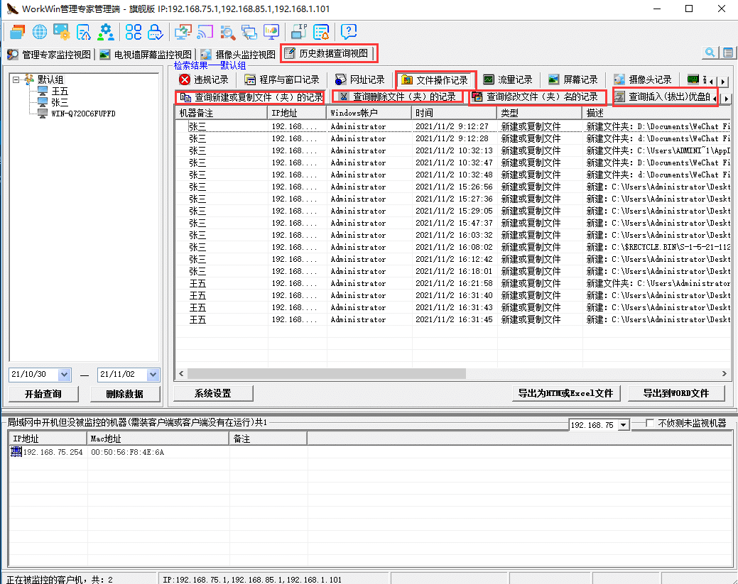
Task: Enable the 不侦测未监视机器 checkbox
Action: click(x=651, y=423)
